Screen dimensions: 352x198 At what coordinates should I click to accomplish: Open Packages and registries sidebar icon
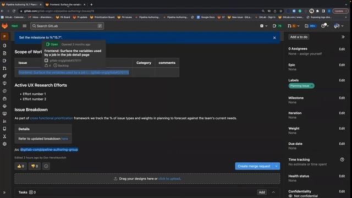click(4, 98)
